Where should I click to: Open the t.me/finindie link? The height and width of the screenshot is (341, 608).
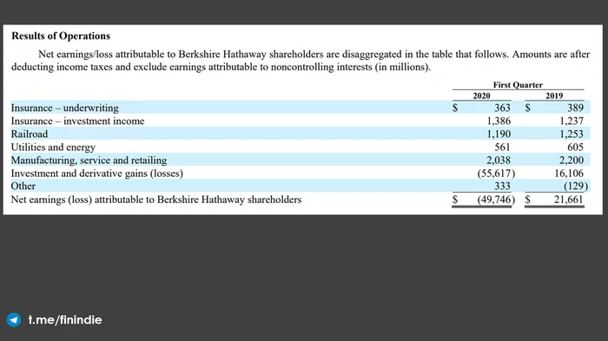65,319
